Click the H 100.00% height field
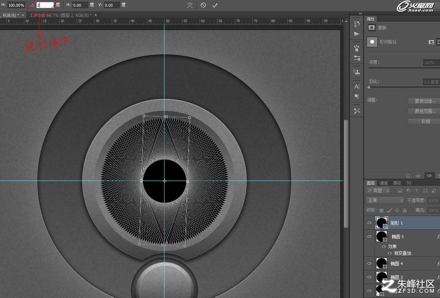The height and width of the screenshot is (298, 440). click(x=16, y=5)
